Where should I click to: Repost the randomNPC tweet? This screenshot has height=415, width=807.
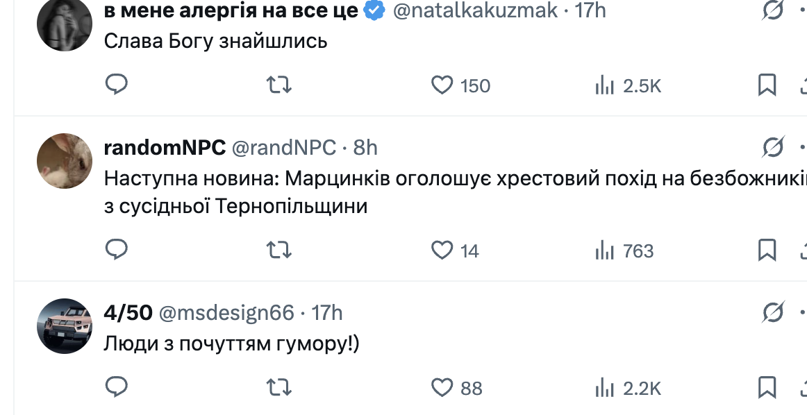pyautogui.click(x=279, y=250)
